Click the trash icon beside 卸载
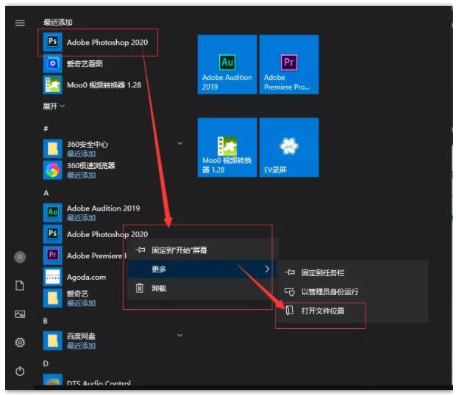The height and width of the screenshot is (395, 456). click(x=140, y=288)
